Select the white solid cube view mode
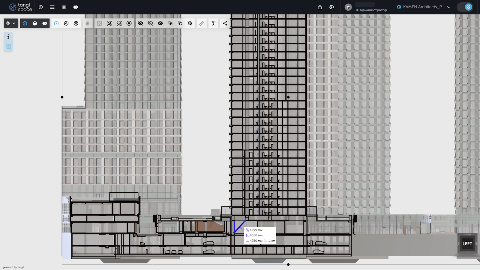 coord(35,23)
